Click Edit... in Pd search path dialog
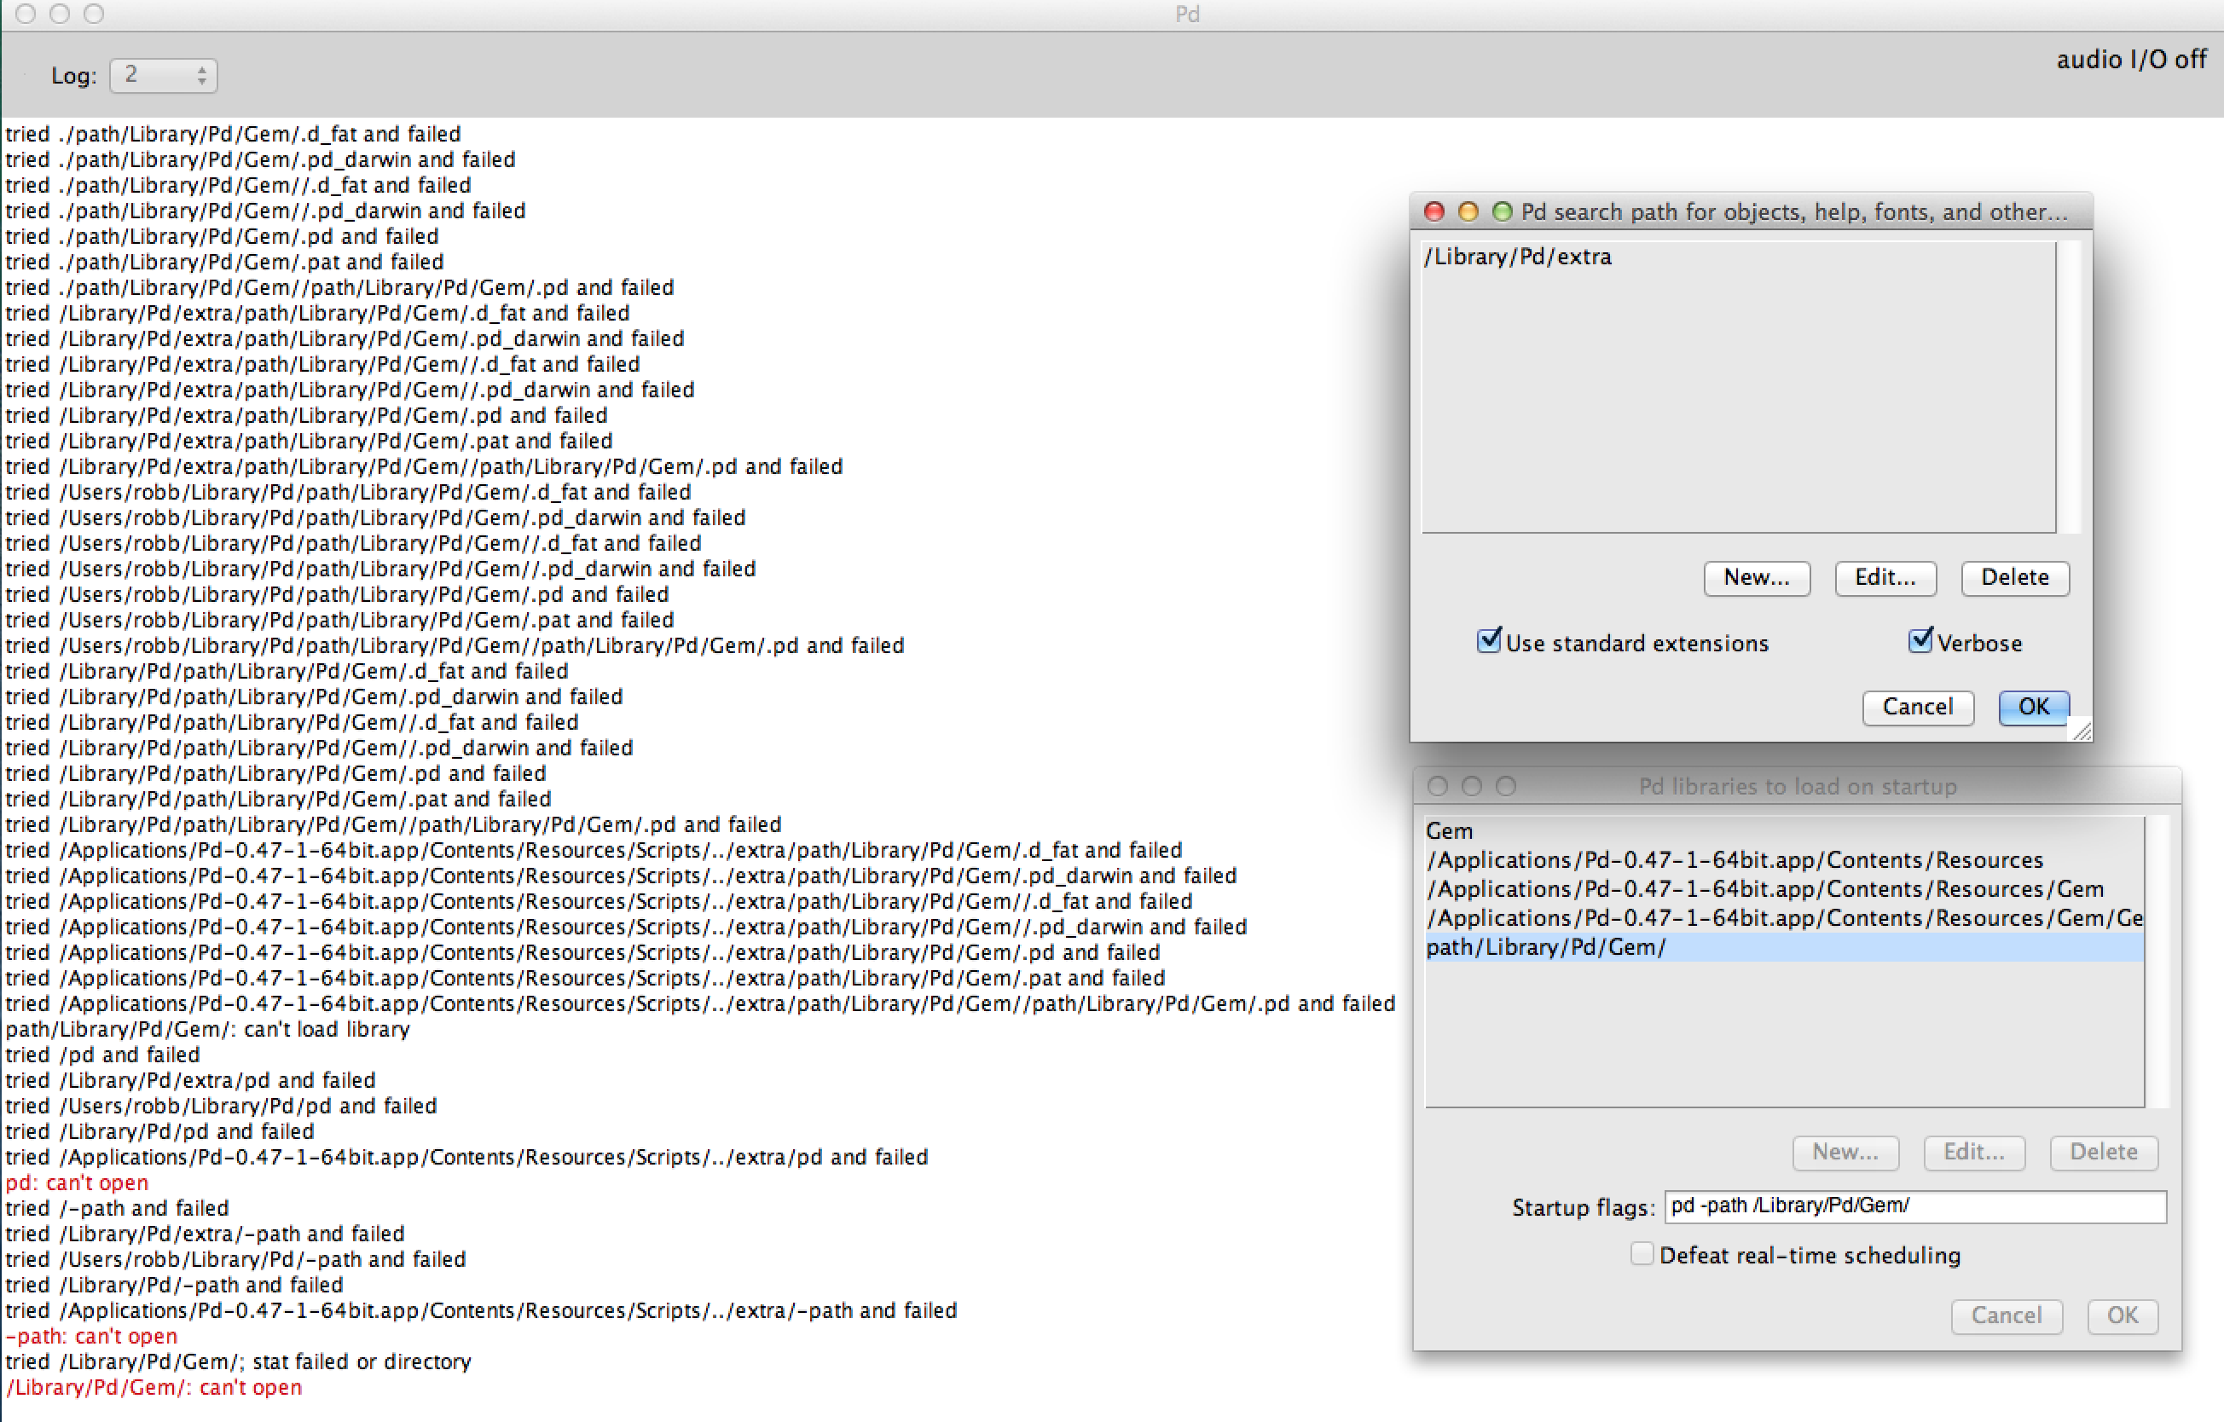 coord(1885,578)
